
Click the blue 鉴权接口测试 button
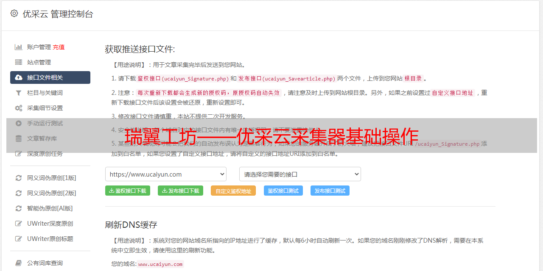[x=283, y=191]
